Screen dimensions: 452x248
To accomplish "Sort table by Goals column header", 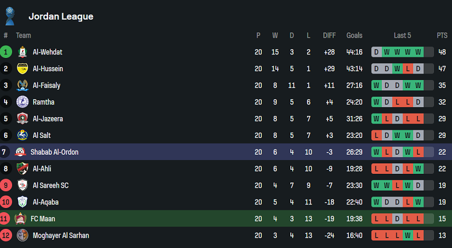I will (354, 35).
